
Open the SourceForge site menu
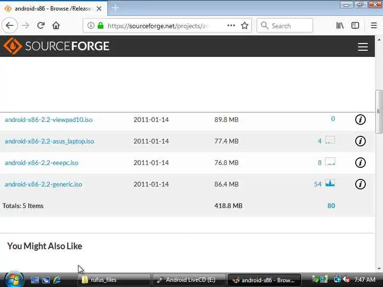(363, 47)
